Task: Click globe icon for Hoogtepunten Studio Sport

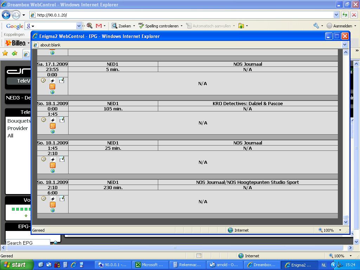Action: tap(53, 210)
